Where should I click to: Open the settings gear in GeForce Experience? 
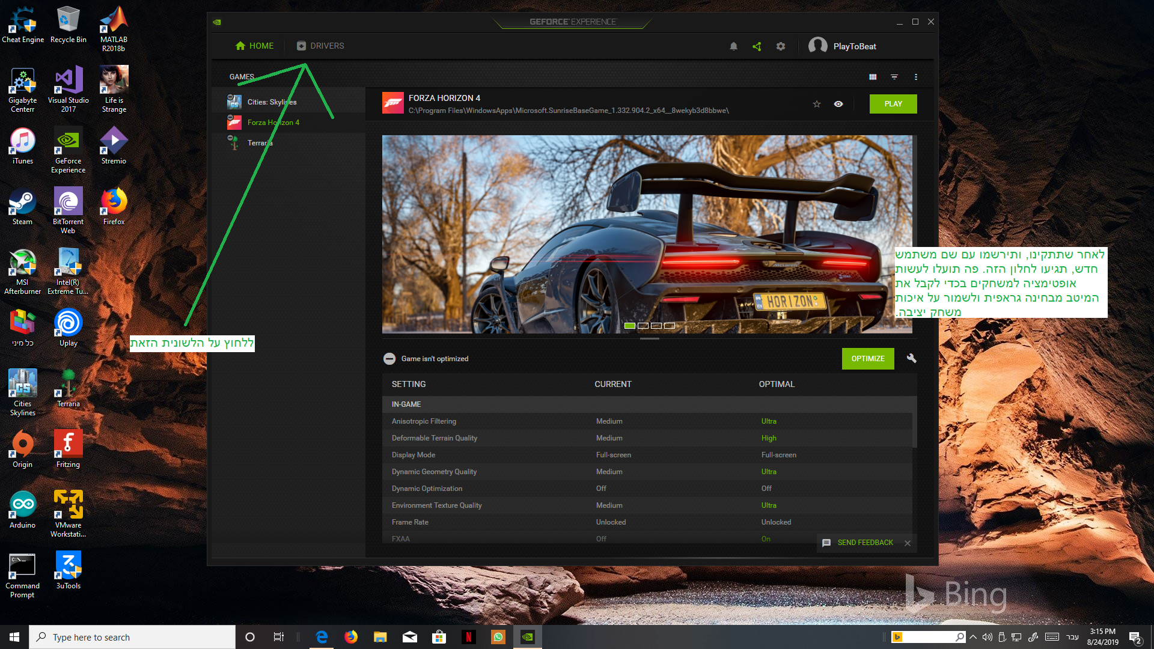780,46
